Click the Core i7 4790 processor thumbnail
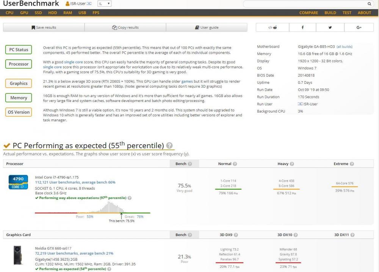This screenshot has height=272, width=379. [18, 182]
